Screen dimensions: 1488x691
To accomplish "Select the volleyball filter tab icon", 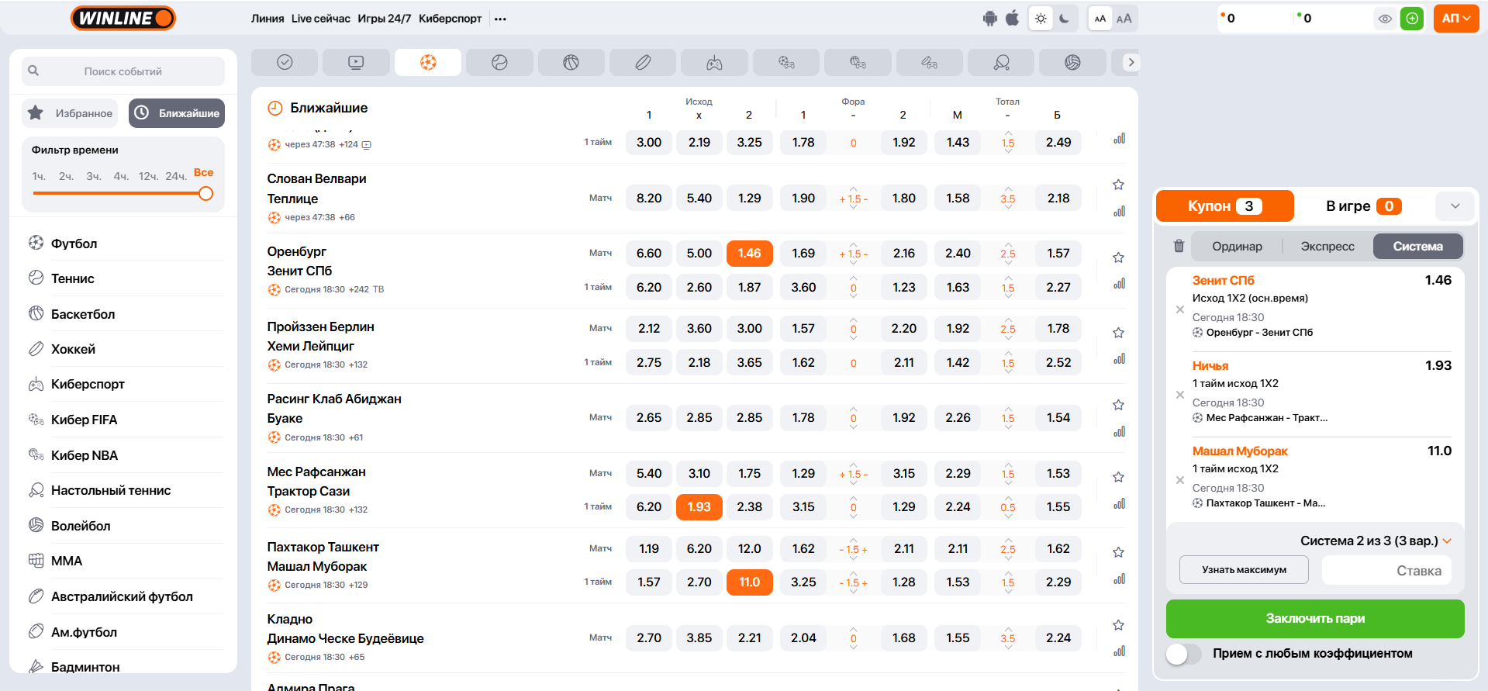I will click(x=1072, y=62).
